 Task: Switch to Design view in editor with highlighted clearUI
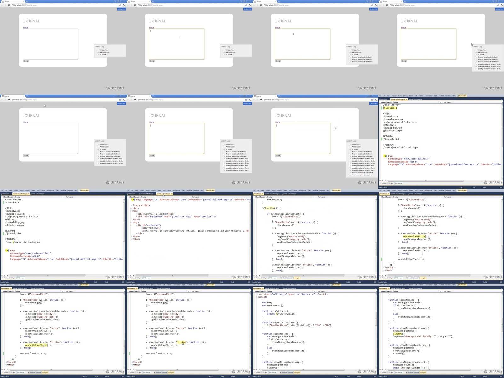click(383, 372)
